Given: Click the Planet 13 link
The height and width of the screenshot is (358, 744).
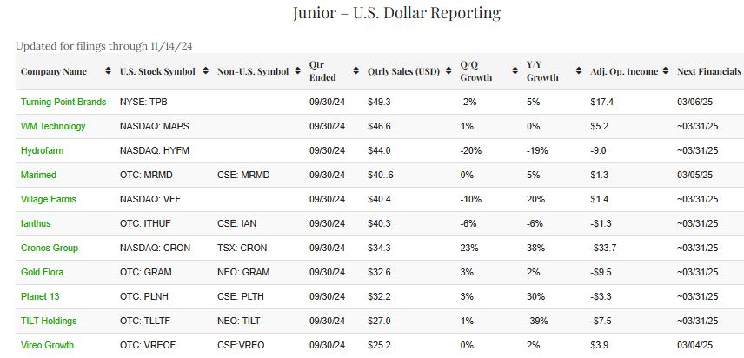Looking at the screenshot, I should tap(42, 296).
